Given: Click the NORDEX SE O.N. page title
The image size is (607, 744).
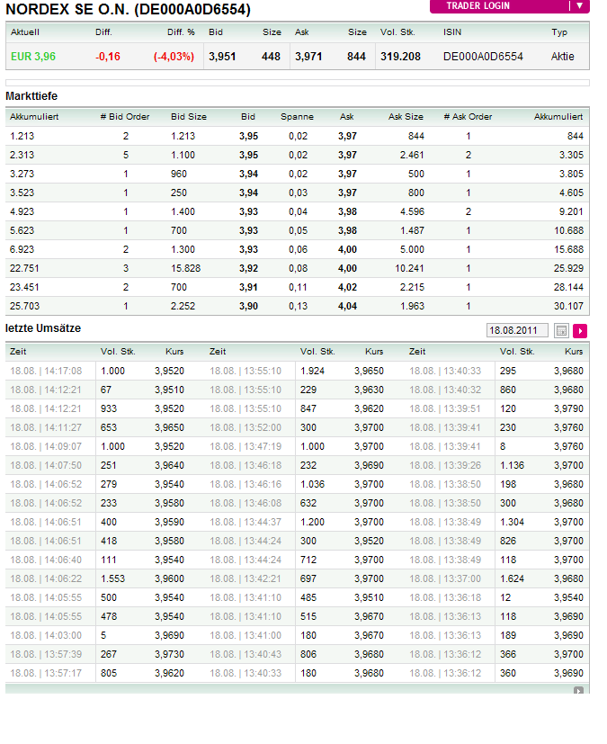Looking at the screenshot, I should point(129,10).
